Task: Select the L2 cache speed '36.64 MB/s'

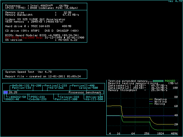Action: [159, 88]
